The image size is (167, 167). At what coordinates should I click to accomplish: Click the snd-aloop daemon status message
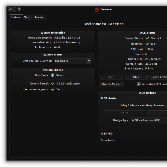[143, 105]
